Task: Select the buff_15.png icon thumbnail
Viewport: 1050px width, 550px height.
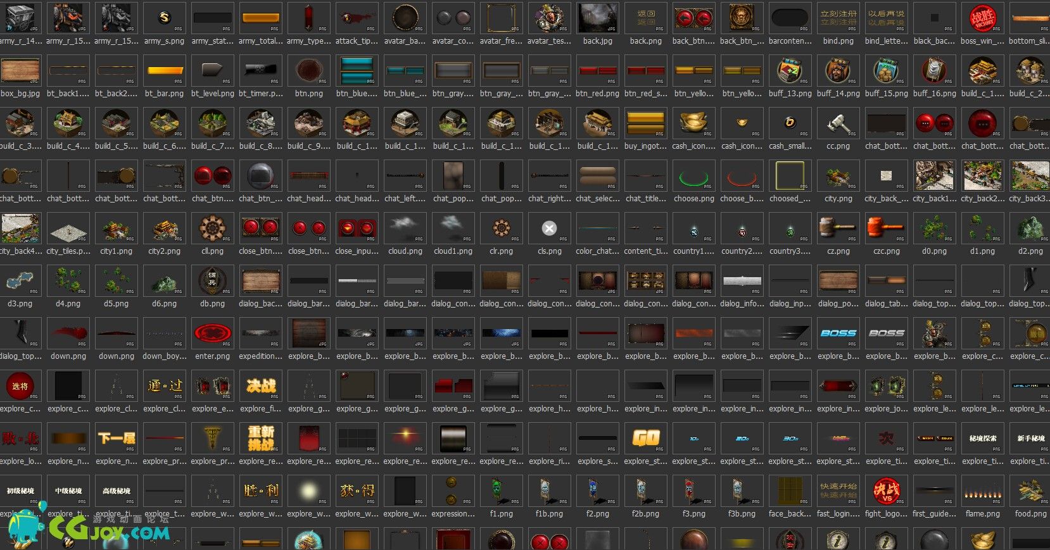Action: [887, 70]
